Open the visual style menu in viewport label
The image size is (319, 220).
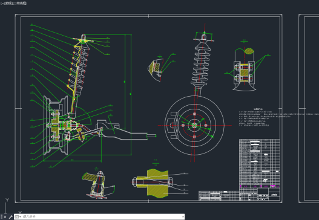(20, 3)
